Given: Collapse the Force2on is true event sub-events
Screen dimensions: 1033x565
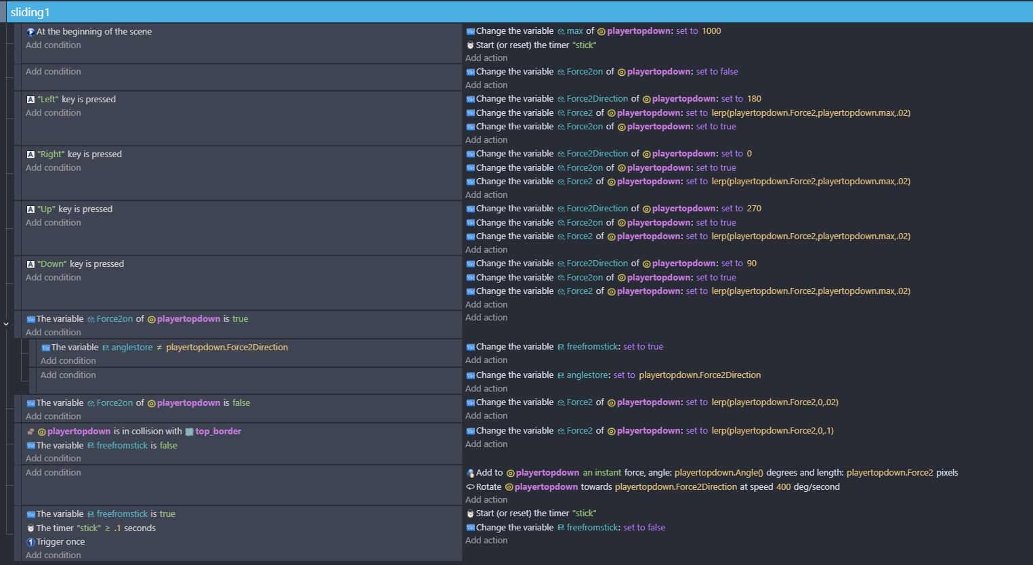Looking at the screenshot, I should point(6,324).
